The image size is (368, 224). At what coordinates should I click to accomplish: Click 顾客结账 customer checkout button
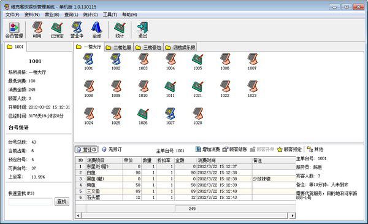tap(235, 149)
